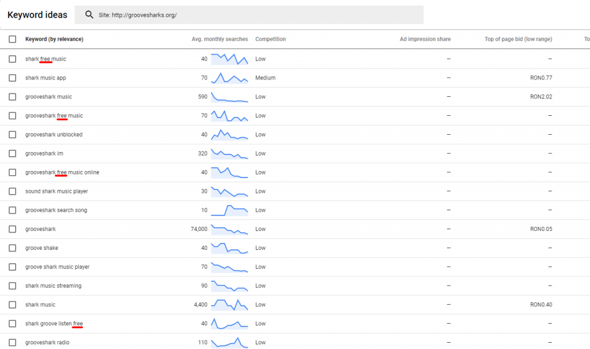Click the search volume '320'
The image size is (590, 349).
point(203,153)
